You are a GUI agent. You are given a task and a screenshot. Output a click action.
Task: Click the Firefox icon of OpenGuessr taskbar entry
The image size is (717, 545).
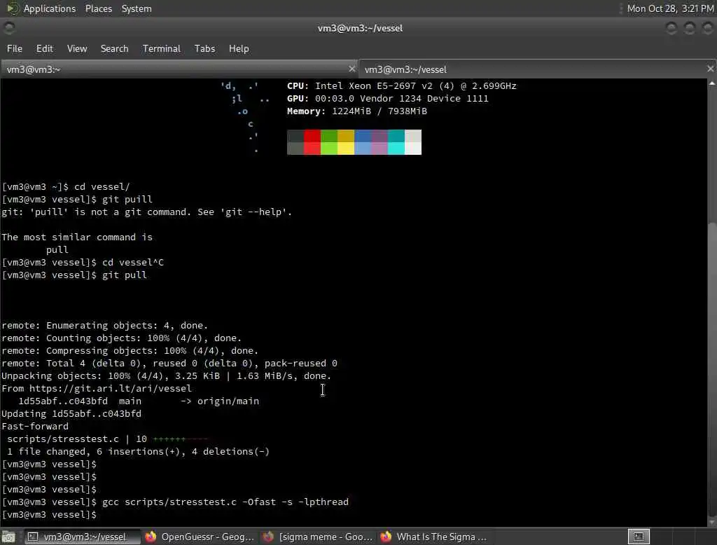[x=151, y=537]
